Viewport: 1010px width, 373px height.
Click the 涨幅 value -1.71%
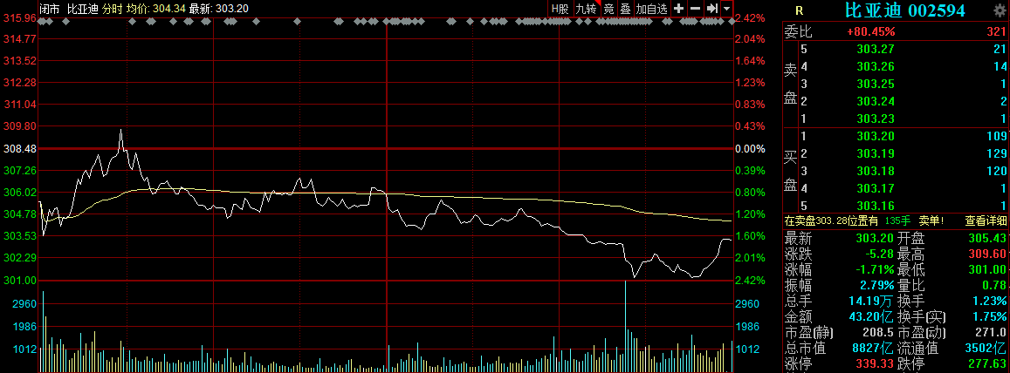point(876,269)
